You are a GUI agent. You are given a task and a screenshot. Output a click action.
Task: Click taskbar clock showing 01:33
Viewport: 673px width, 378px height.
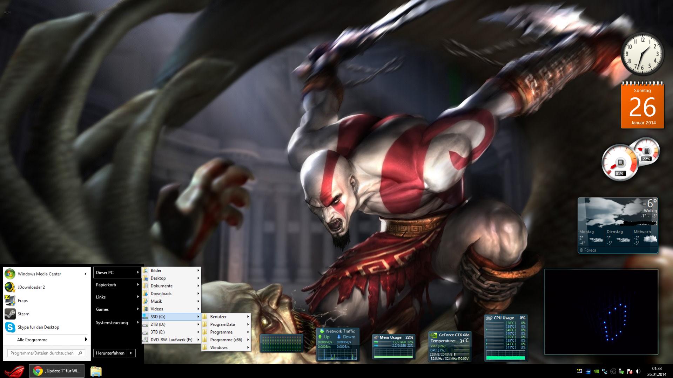click(x=657, y=371)
